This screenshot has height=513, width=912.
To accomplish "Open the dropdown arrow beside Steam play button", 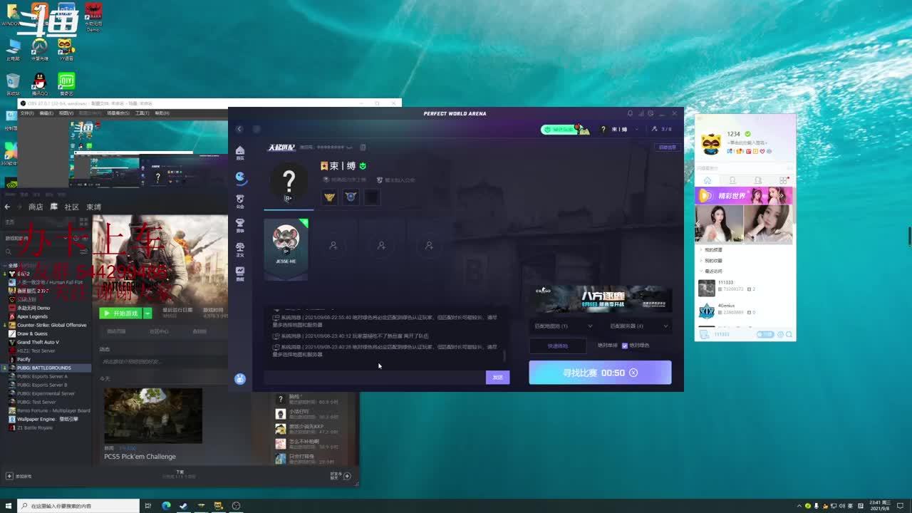I will [147, 313].
